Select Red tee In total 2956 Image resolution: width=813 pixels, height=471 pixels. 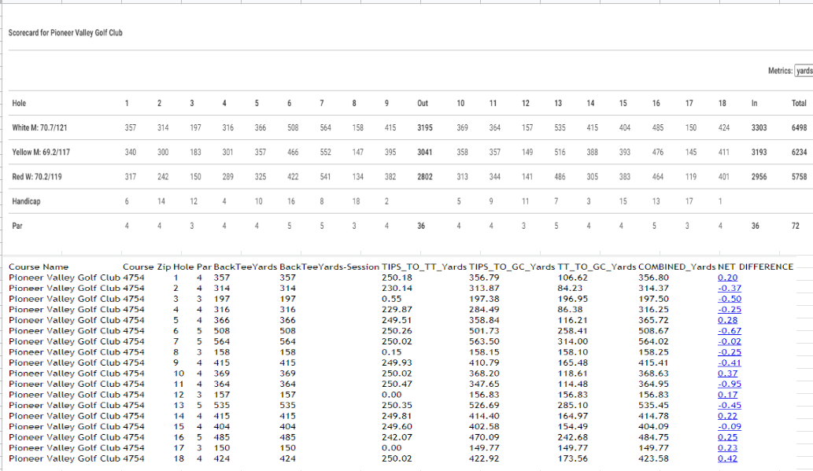pyautogui.click(x=759, y=177)
